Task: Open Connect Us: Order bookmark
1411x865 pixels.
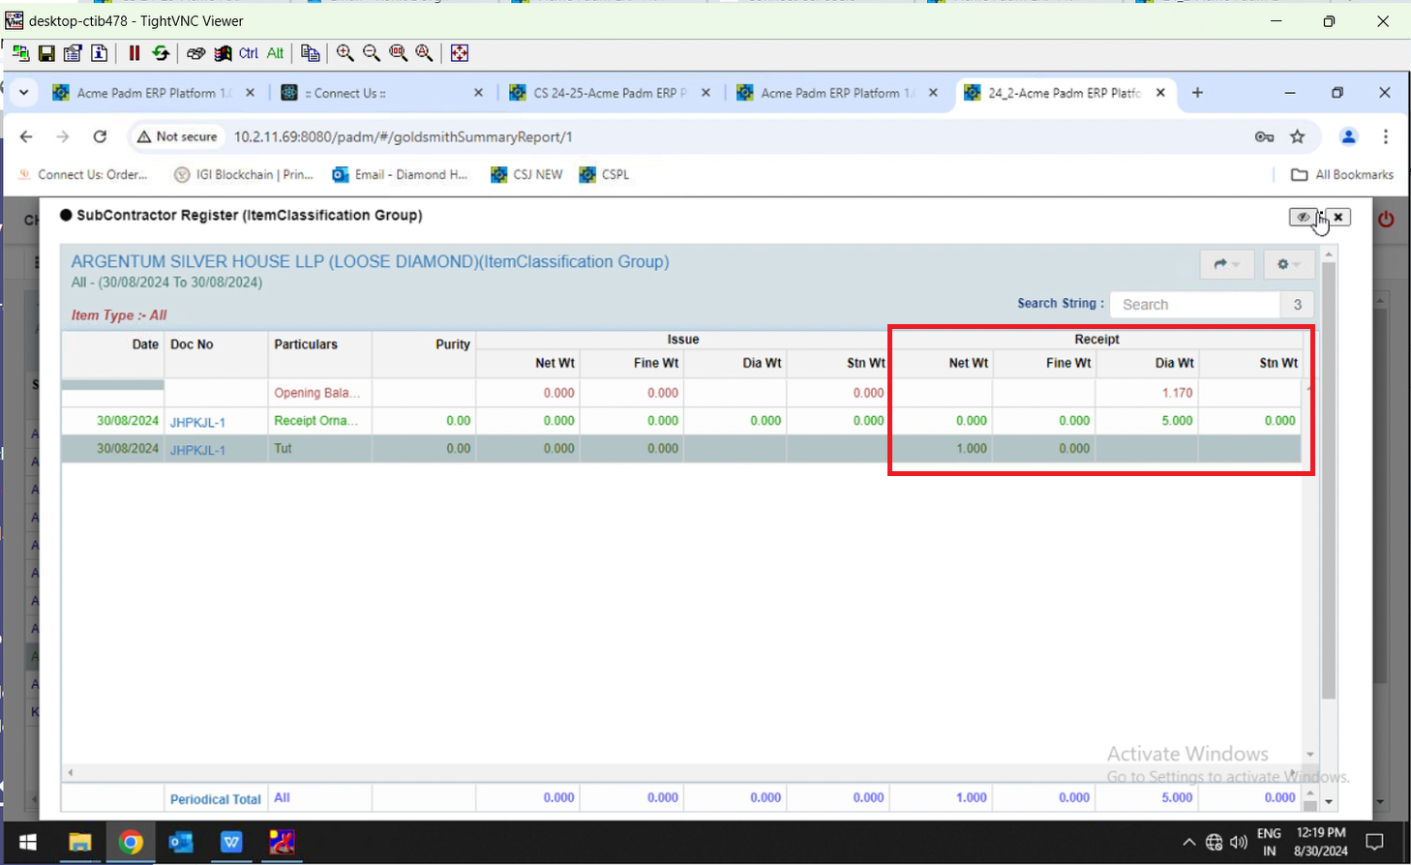Action: [x=83, y=174]
